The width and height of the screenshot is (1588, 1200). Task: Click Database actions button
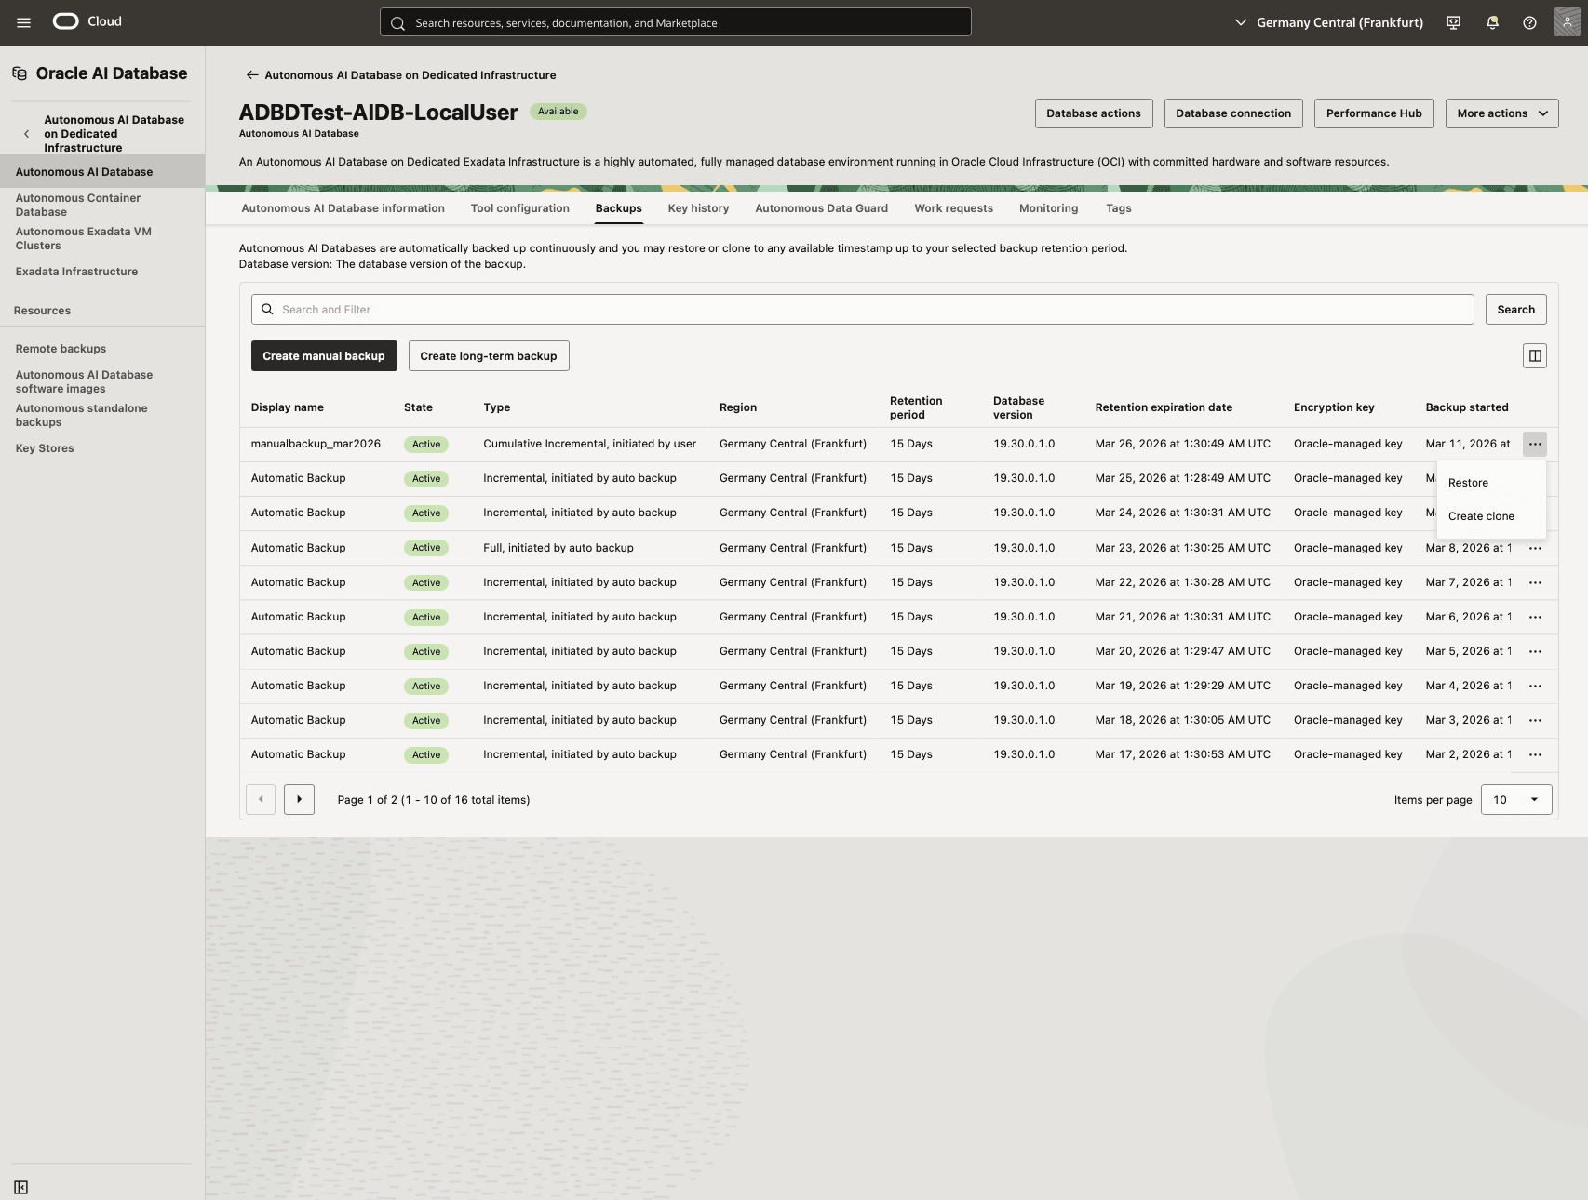pyautogui.click(x=1094, y=113)
